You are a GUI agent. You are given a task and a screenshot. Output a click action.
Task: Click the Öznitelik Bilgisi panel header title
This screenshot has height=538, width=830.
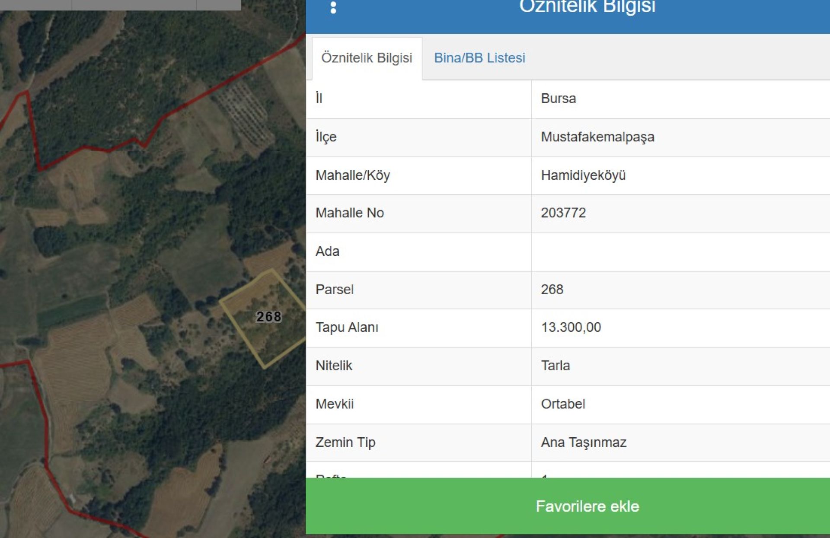click(587, 7)
